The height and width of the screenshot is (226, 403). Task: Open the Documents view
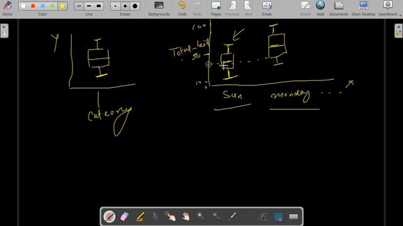point(339,8)
